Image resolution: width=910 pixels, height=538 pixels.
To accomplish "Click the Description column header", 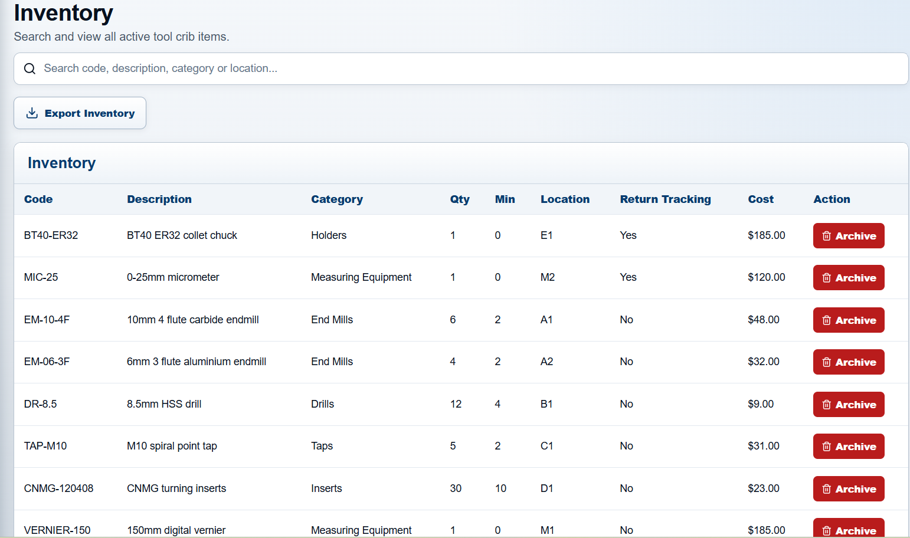I will (159, 199).
